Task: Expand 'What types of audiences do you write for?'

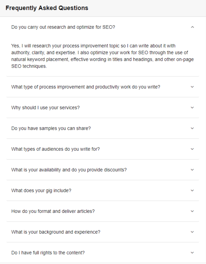Action: 56,149
